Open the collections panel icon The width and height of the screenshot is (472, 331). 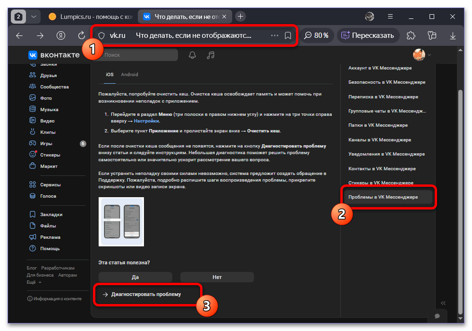click(x=432, y=35)
